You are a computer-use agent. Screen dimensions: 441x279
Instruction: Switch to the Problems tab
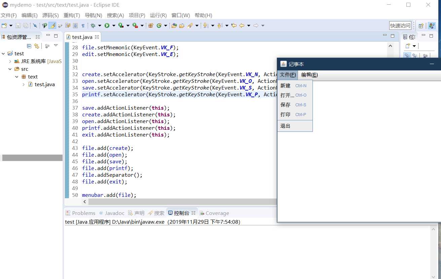(80, 213)
